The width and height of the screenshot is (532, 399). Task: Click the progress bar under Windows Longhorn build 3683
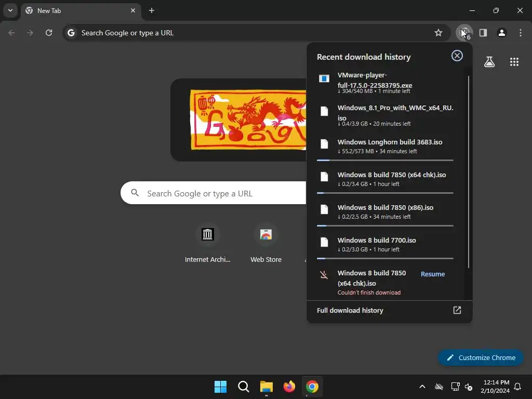(385, 160)
